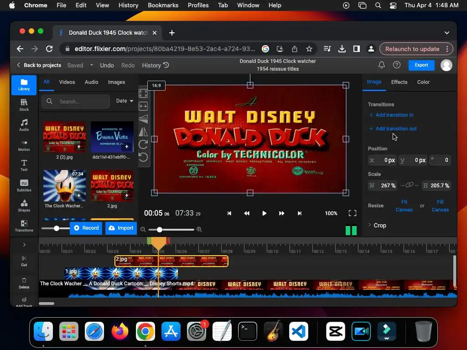
Task: Open the Transitions sidebar panel
Action: pyautogui.click(x=24, y=226)
